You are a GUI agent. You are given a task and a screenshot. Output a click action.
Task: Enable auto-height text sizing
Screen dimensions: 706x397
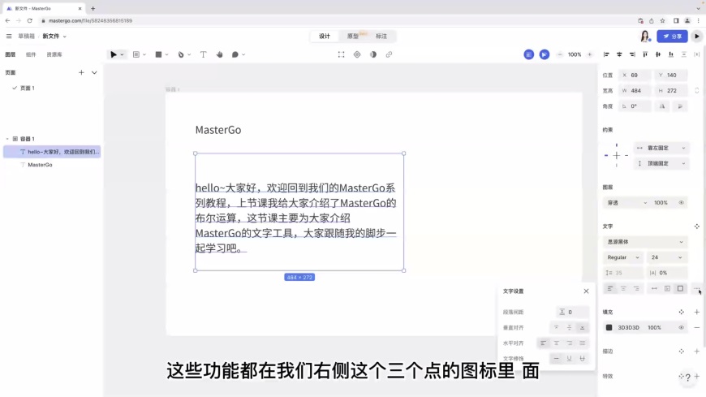(x=667, y=288)
